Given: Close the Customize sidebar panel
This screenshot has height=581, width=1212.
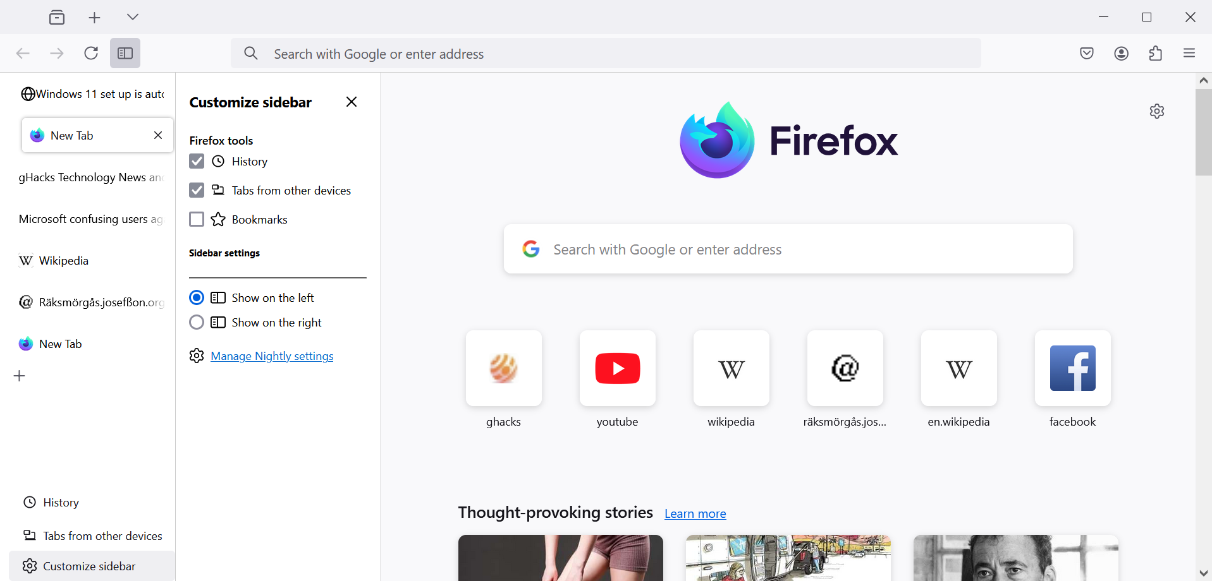Looking at the screenshot, I should click(x=352, y=102).
